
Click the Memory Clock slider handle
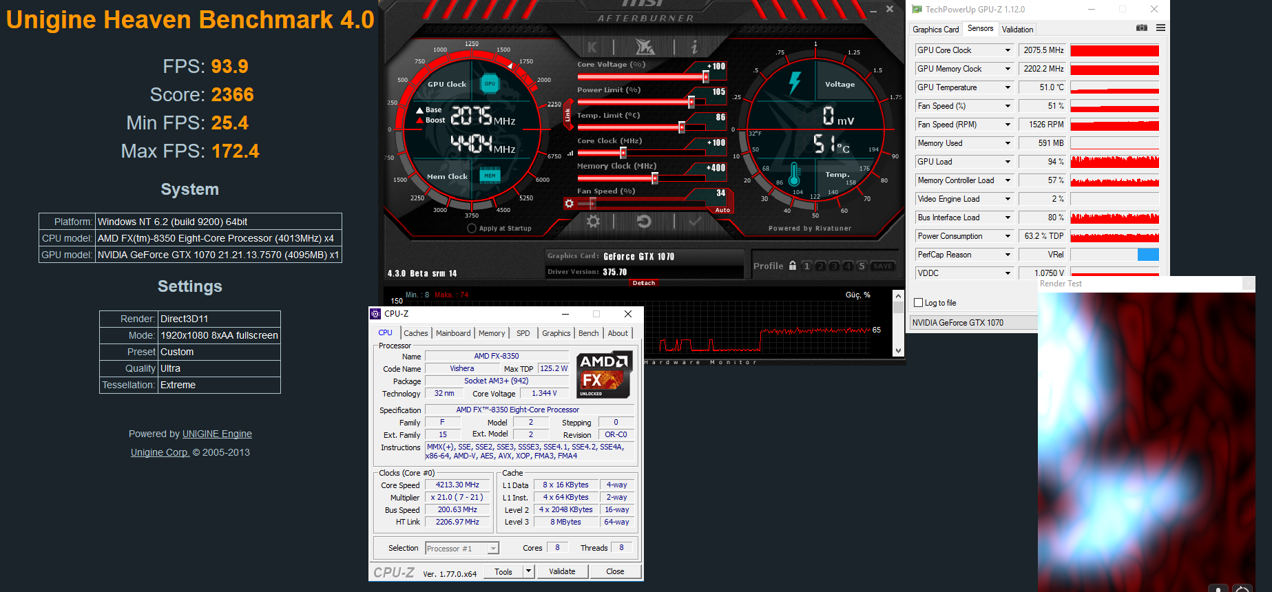tap(655, 178)
